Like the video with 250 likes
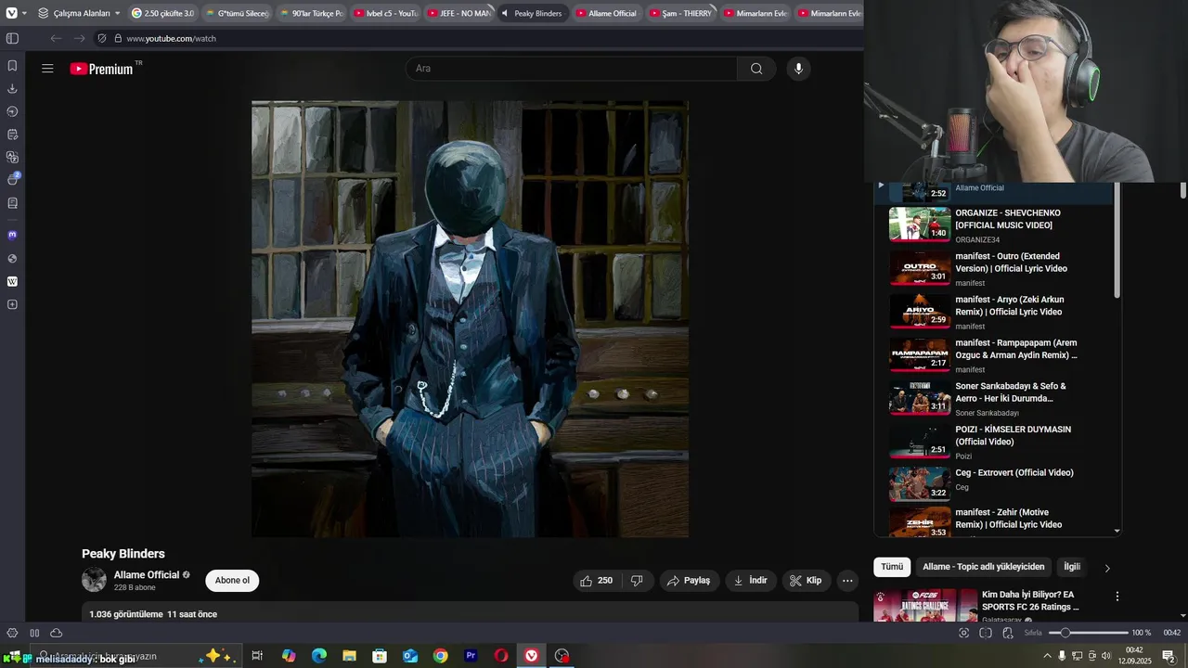 (596, 581)
